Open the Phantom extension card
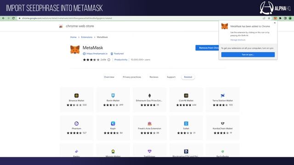The width and height of the screenshot is (294, 165). [77, 128]
